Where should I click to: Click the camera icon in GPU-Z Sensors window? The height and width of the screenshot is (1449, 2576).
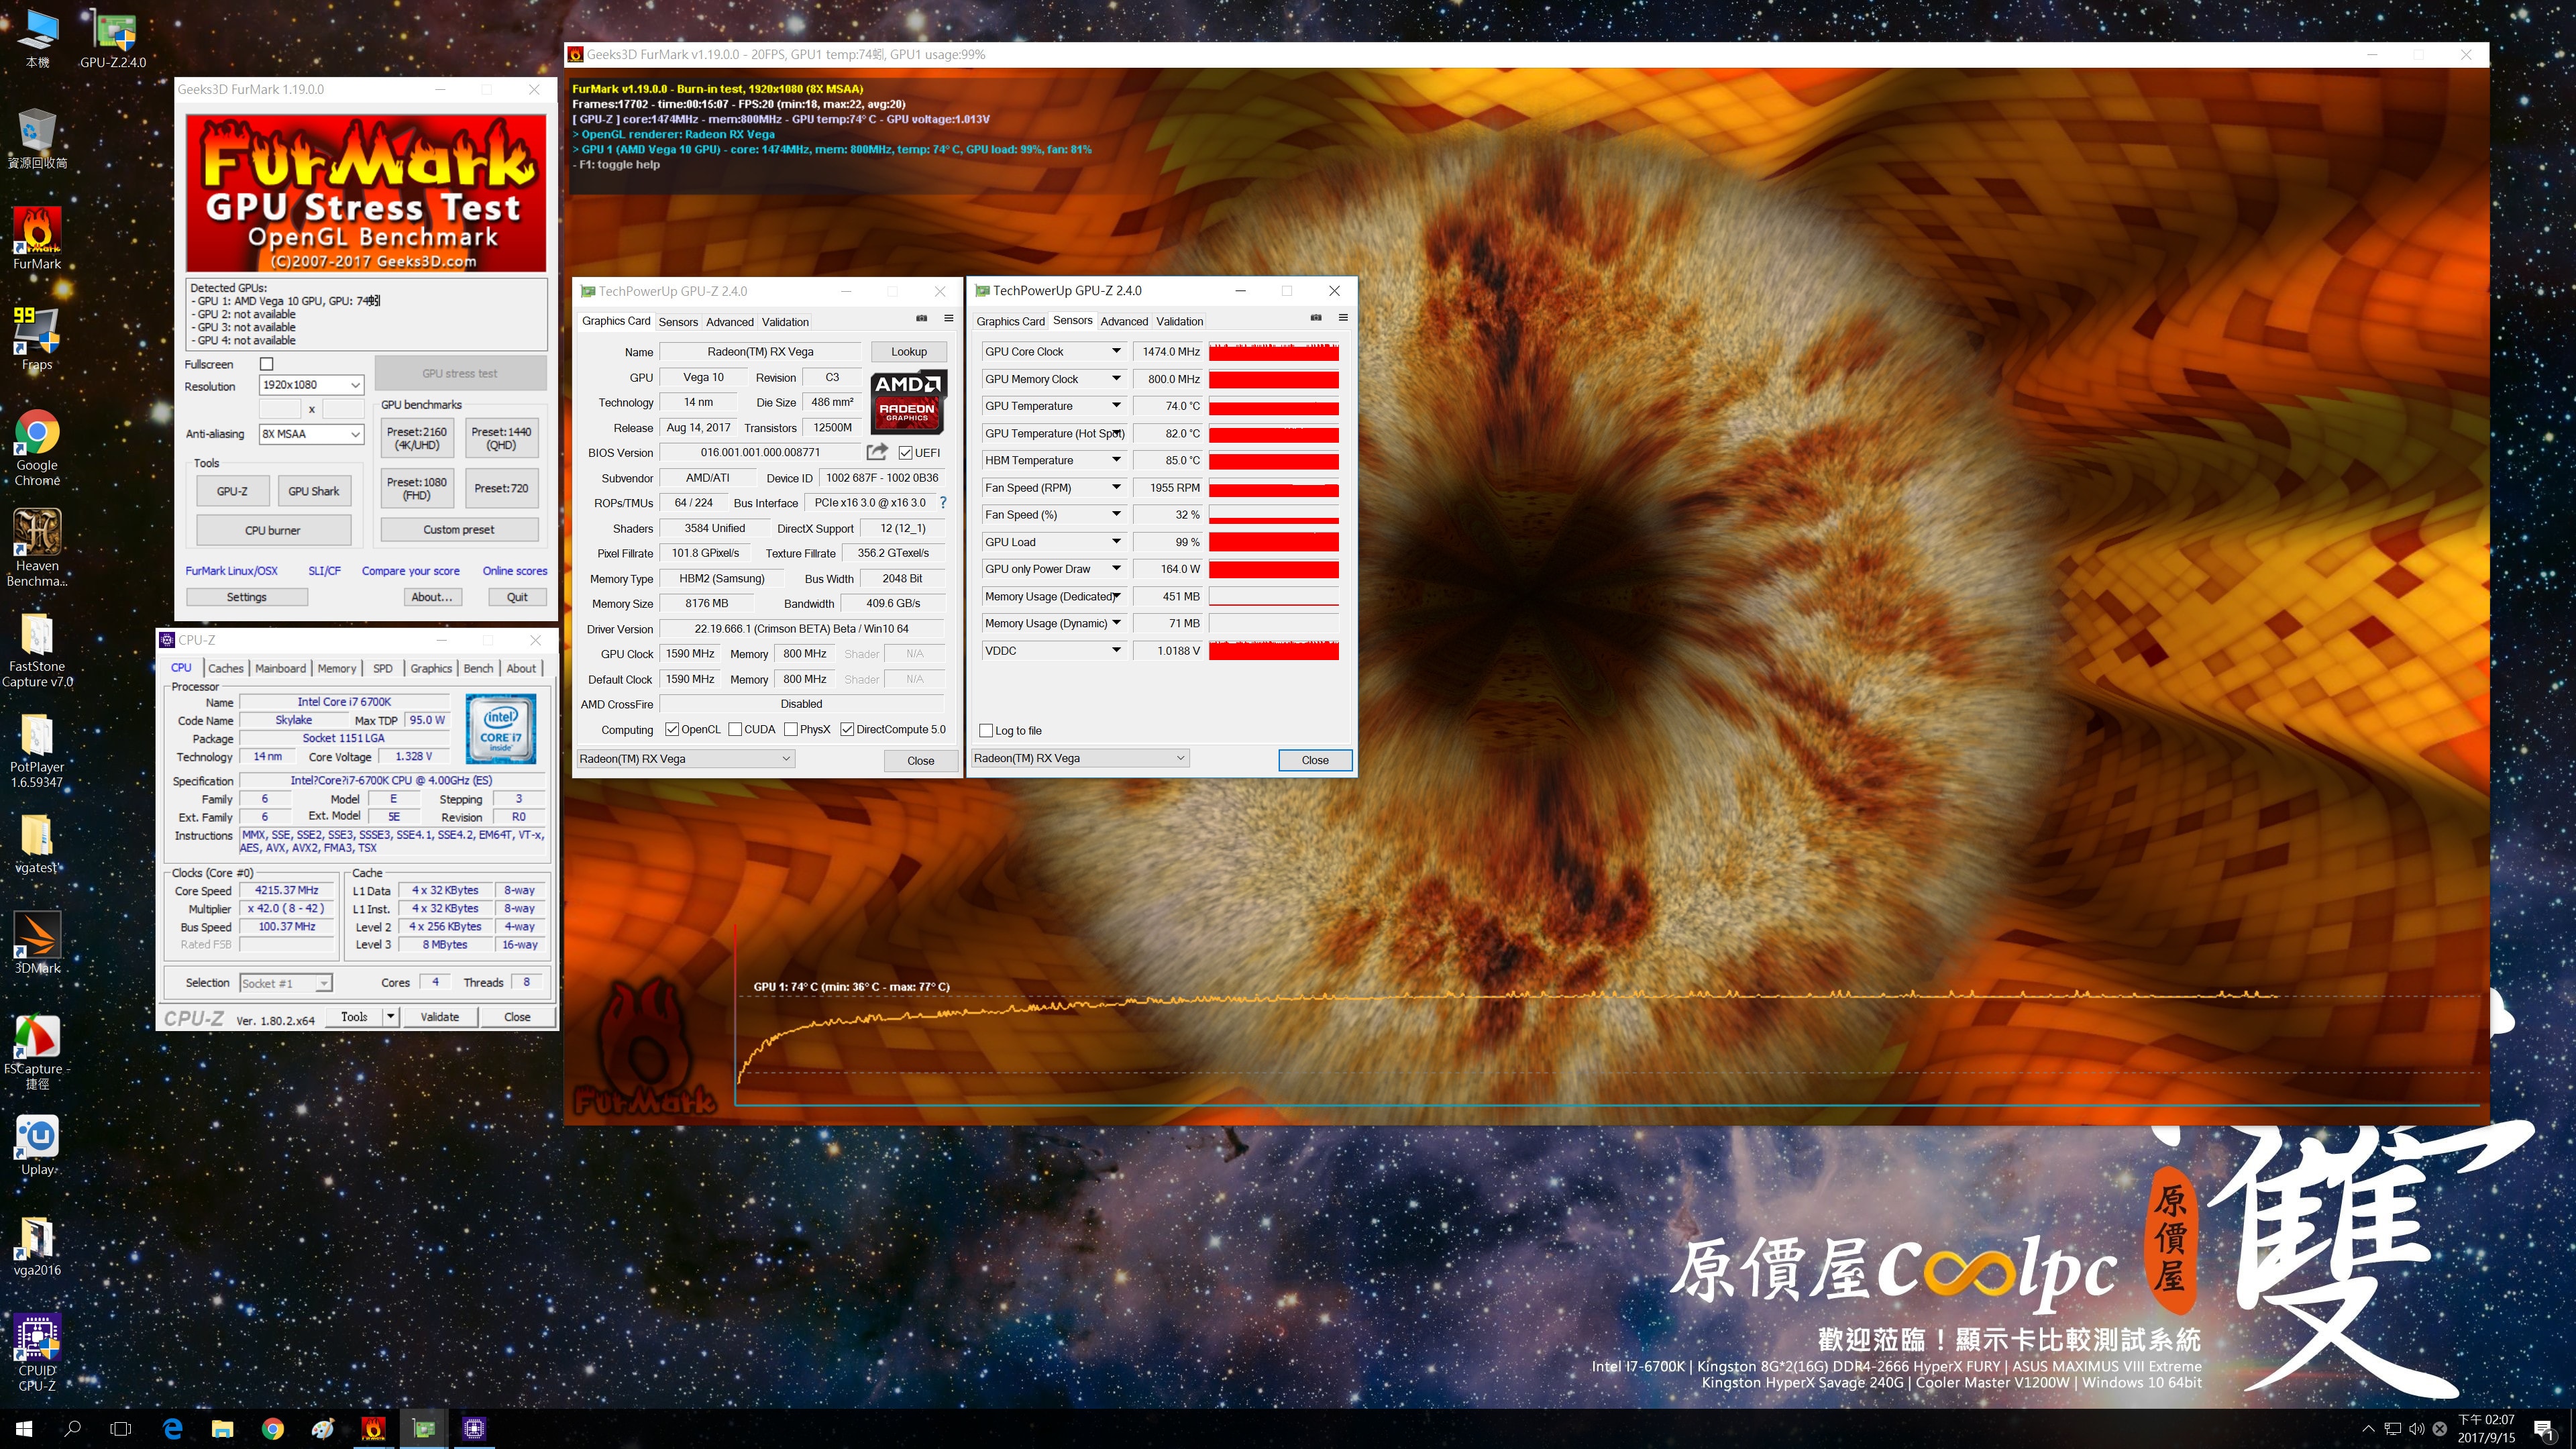[1316, 317]
